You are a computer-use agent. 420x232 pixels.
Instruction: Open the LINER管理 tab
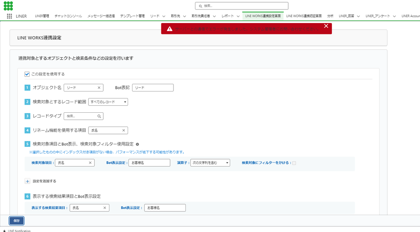click(42, 16)
